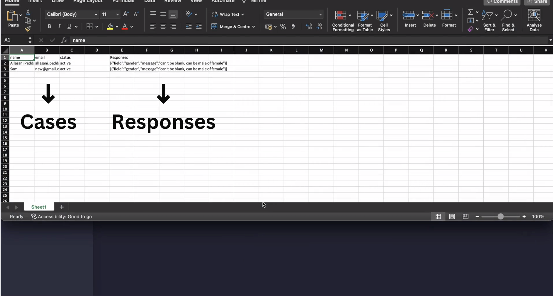Click the Comments button
This screenshot has height=296, width=553.
pyautogui.click(x=502, y=2)
